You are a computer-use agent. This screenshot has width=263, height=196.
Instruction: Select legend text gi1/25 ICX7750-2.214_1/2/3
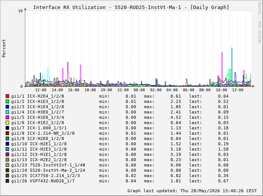[x=46, y=176]
